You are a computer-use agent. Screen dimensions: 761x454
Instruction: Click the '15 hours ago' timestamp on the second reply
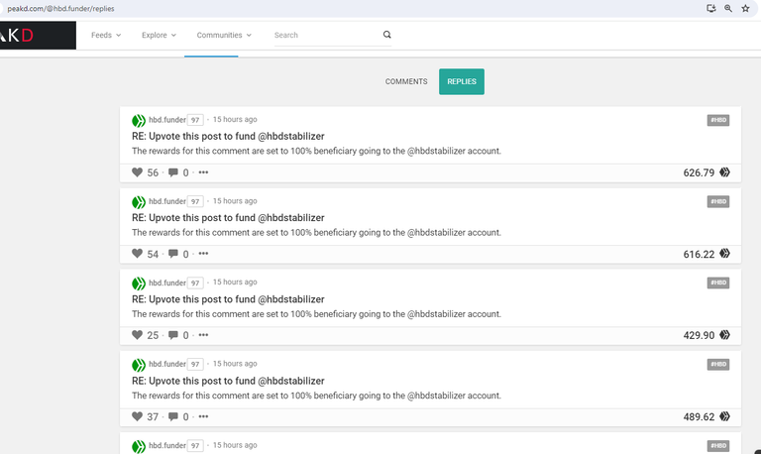point(235,201)
